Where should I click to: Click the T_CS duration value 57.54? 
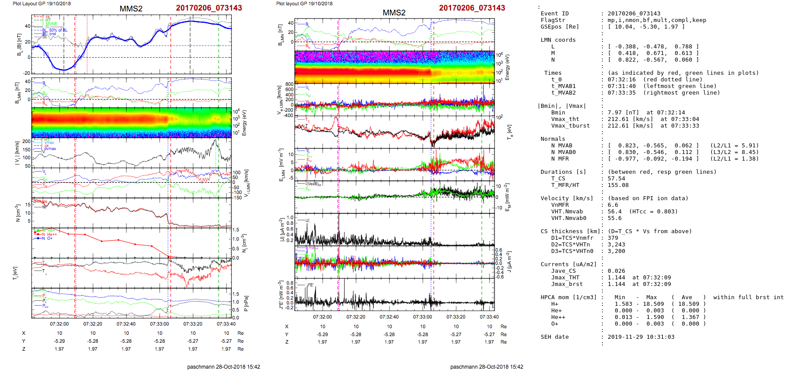coord(616,179)
